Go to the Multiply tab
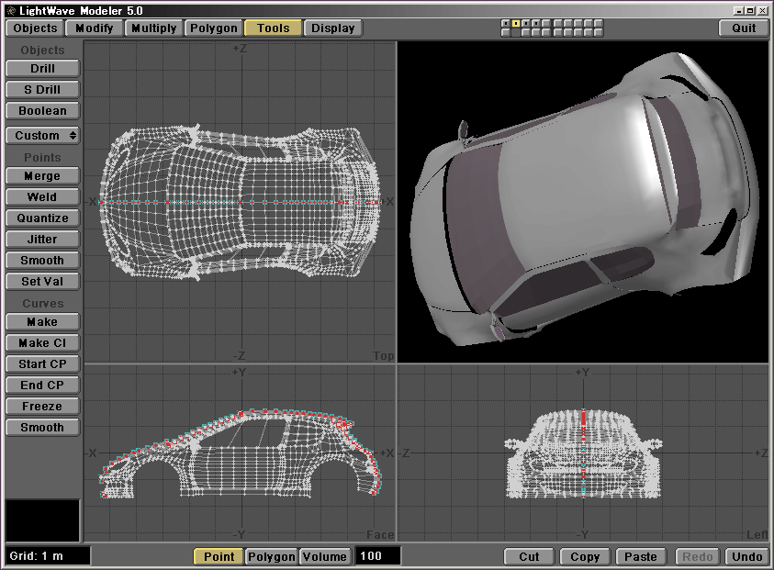The image size is (774, 570). click(x=153, y=28)
